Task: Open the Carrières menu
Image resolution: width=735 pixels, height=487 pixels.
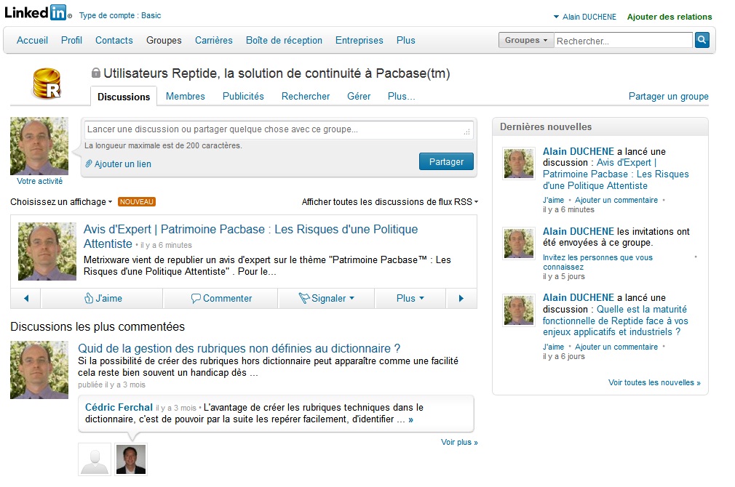Action: (214, 40)
